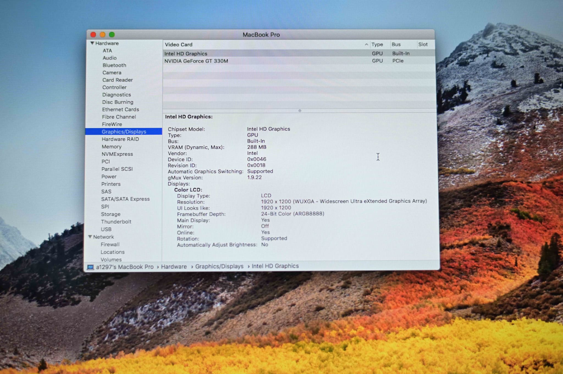Click the PCIe bus cell

[x=398, y=61]
